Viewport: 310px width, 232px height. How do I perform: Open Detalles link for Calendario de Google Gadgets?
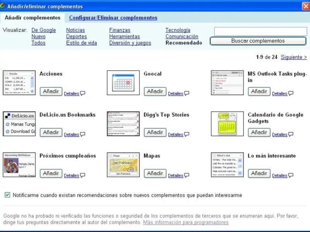279,135
